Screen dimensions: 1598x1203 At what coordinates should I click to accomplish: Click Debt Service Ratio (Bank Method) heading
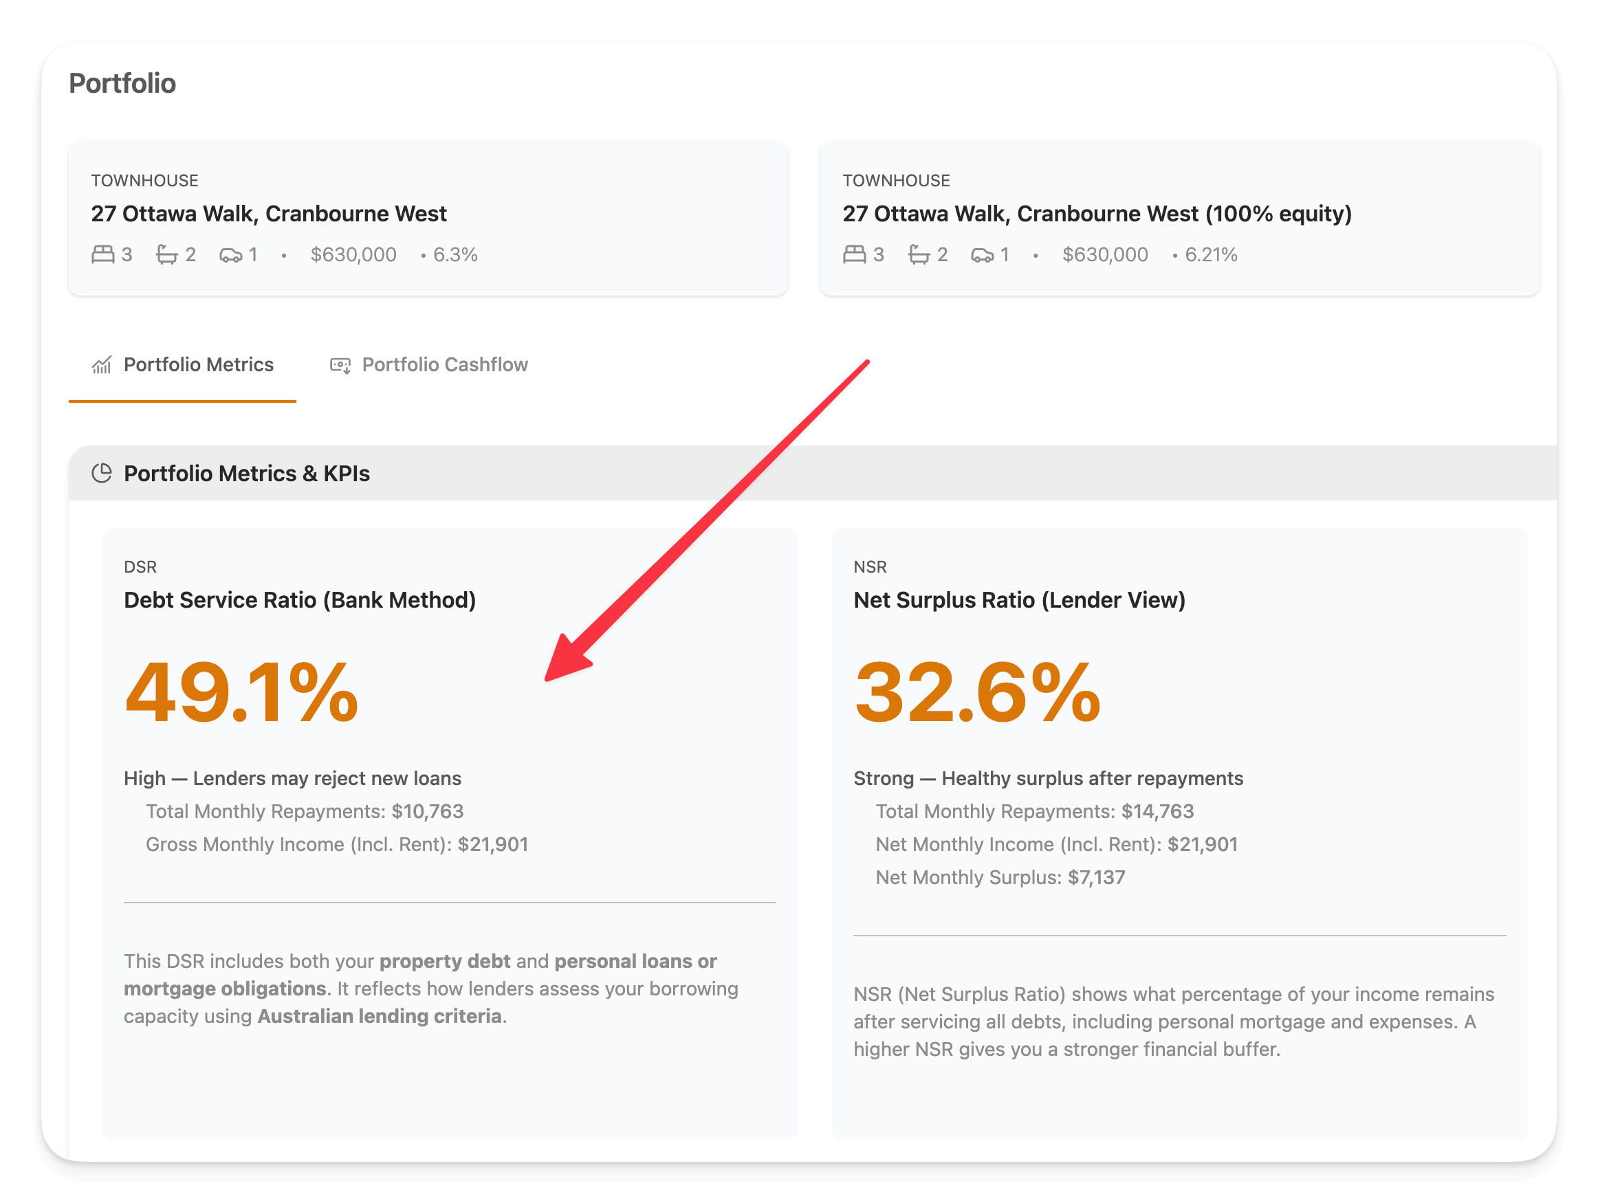point(300,600)
